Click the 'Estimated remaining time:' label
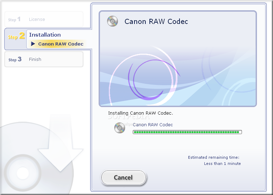 pyautogui.click(x=214, y=157)
